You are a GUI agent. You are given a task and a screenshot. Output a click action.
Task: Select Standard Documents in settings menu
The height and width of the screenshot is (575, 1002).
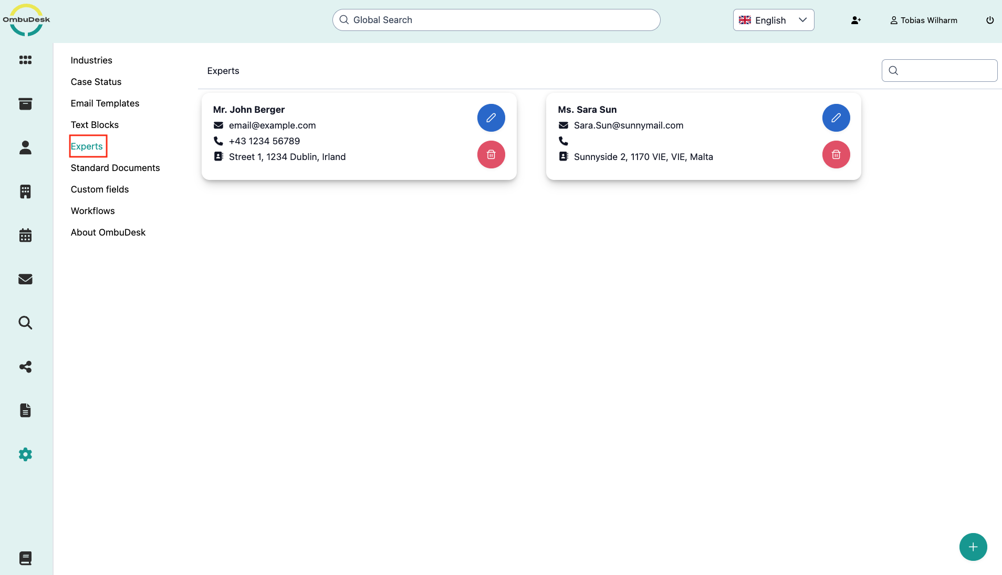[x=115, y=168]
